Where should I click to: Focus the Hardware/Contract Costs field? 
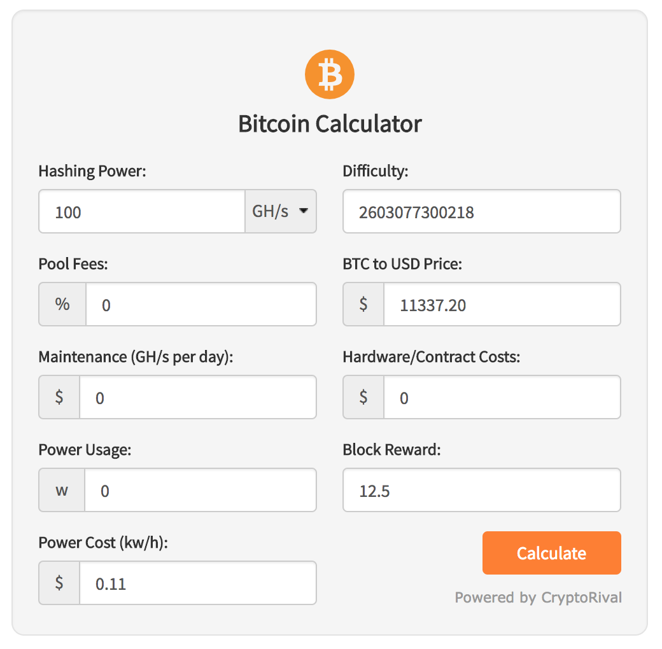502,397
